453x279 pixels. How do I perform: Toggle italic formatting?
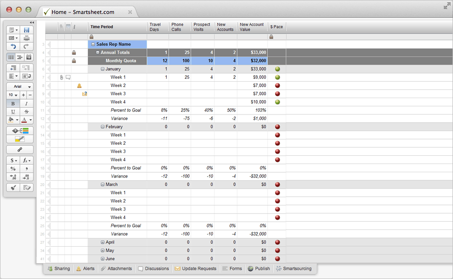pyautogui.click(x=27, y=103)
